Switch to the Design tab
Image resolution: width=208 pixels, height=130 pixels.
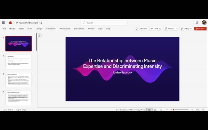[39, 28]
